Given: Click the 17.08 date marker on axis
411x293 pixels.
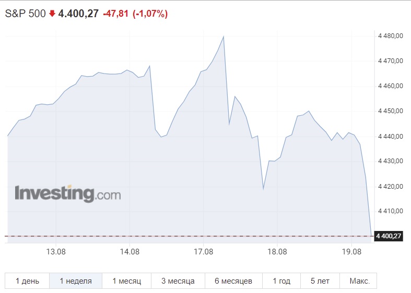Looking at the screenshot, I should 203,252.
